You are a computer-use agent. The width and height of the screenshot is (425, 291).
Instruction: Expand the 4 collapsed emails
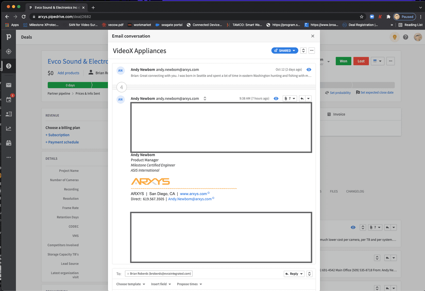click(121, 87)
